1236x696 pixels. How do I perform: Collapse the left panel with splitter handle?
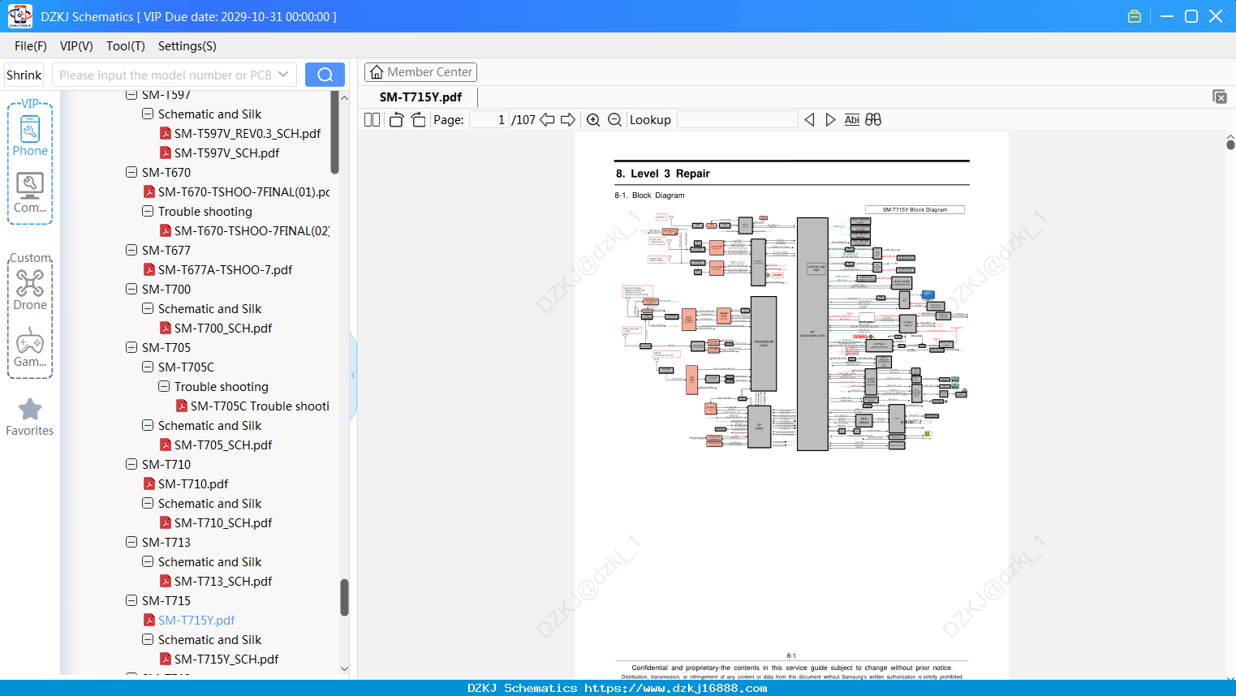point(353,375)
